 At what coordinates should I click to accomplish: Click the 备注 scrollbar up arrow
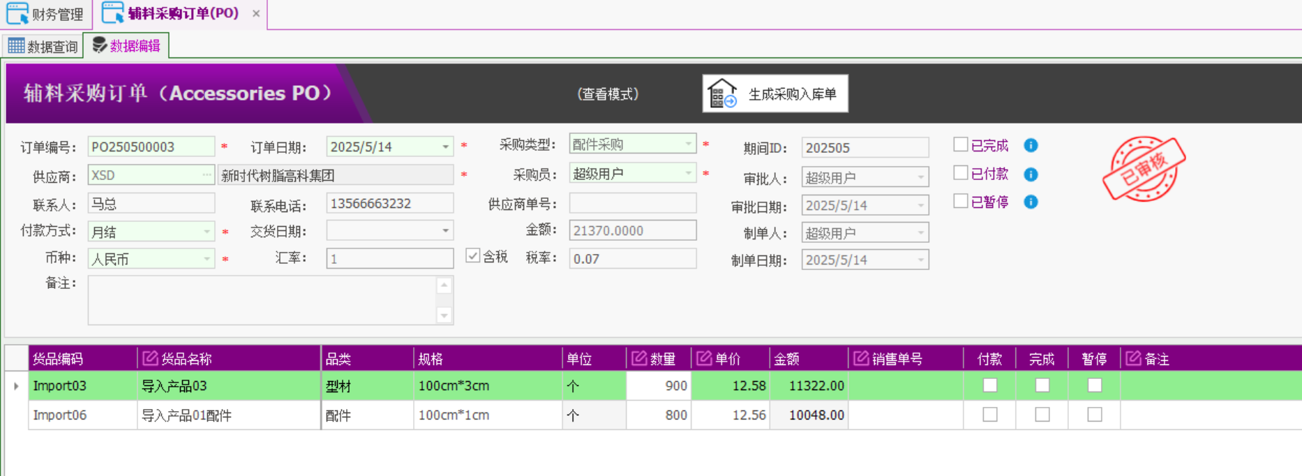coord(444,285)
